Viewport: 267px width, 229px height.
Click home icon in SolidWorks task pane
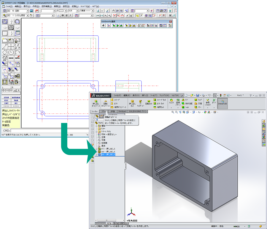(264, 121)
